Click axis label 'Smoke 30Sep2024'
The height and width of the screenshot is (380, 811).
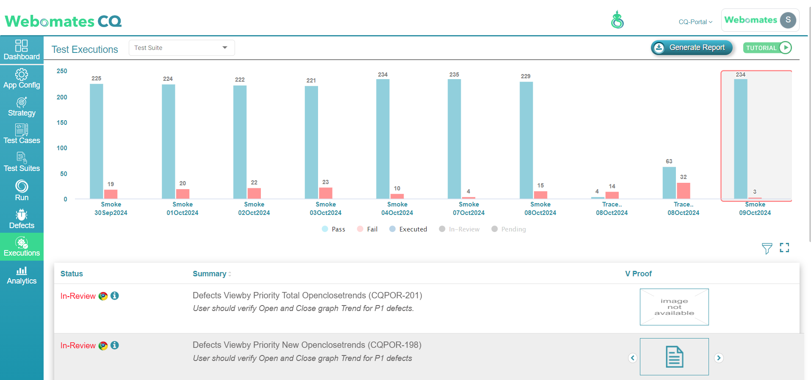click(111, 209)
